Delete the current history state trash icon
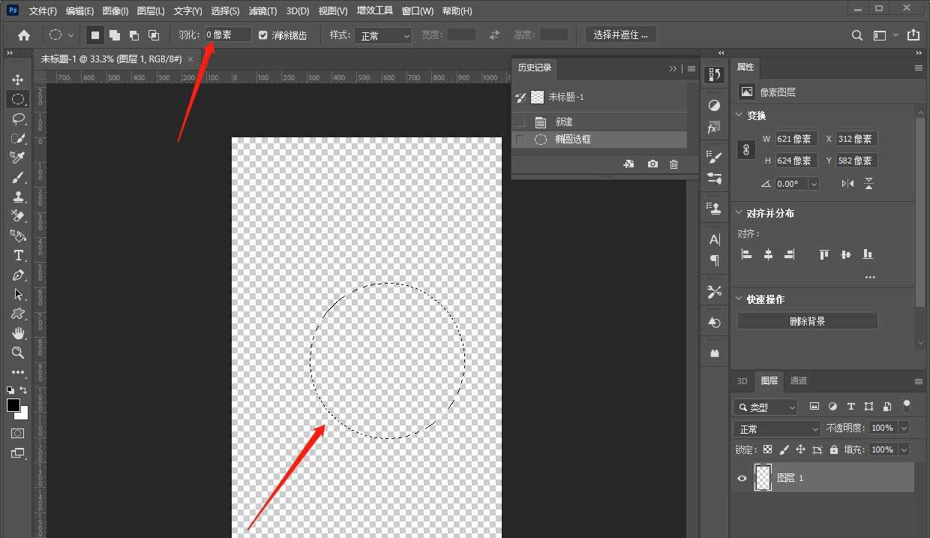 (x=673, y=164)
